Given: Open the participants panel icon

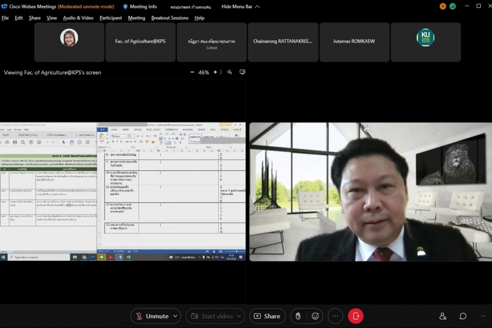Looking at the screenshot, I should coord(443,316).
